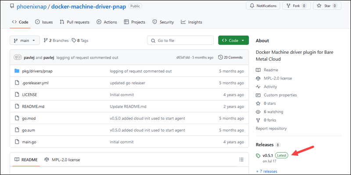Open the Security tab
Image resolution: width=351 pixels, height=175 pixels.
tap(163, 22)
